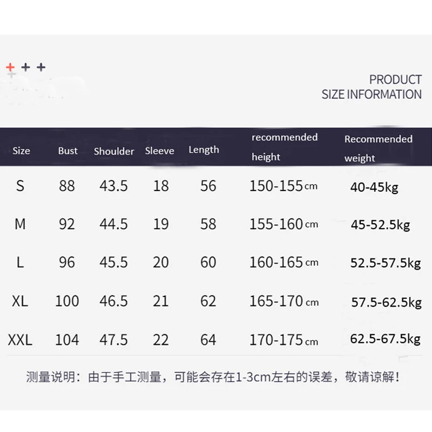Select the Bust column header
432x432 pixels.
[68, 151]
